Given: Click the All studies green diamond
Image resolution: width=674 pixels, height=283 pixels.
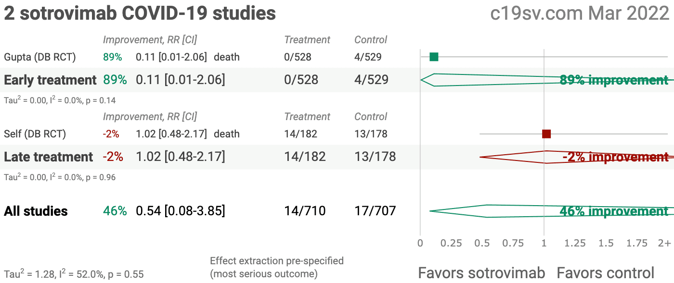Looking at the screenshot, I should click(x=505, y=211).
